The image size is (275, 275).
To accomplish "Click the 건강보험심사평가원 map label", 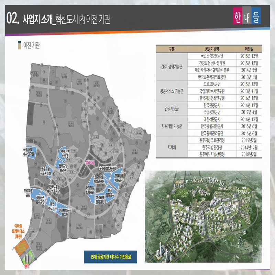I will [65, 212].
